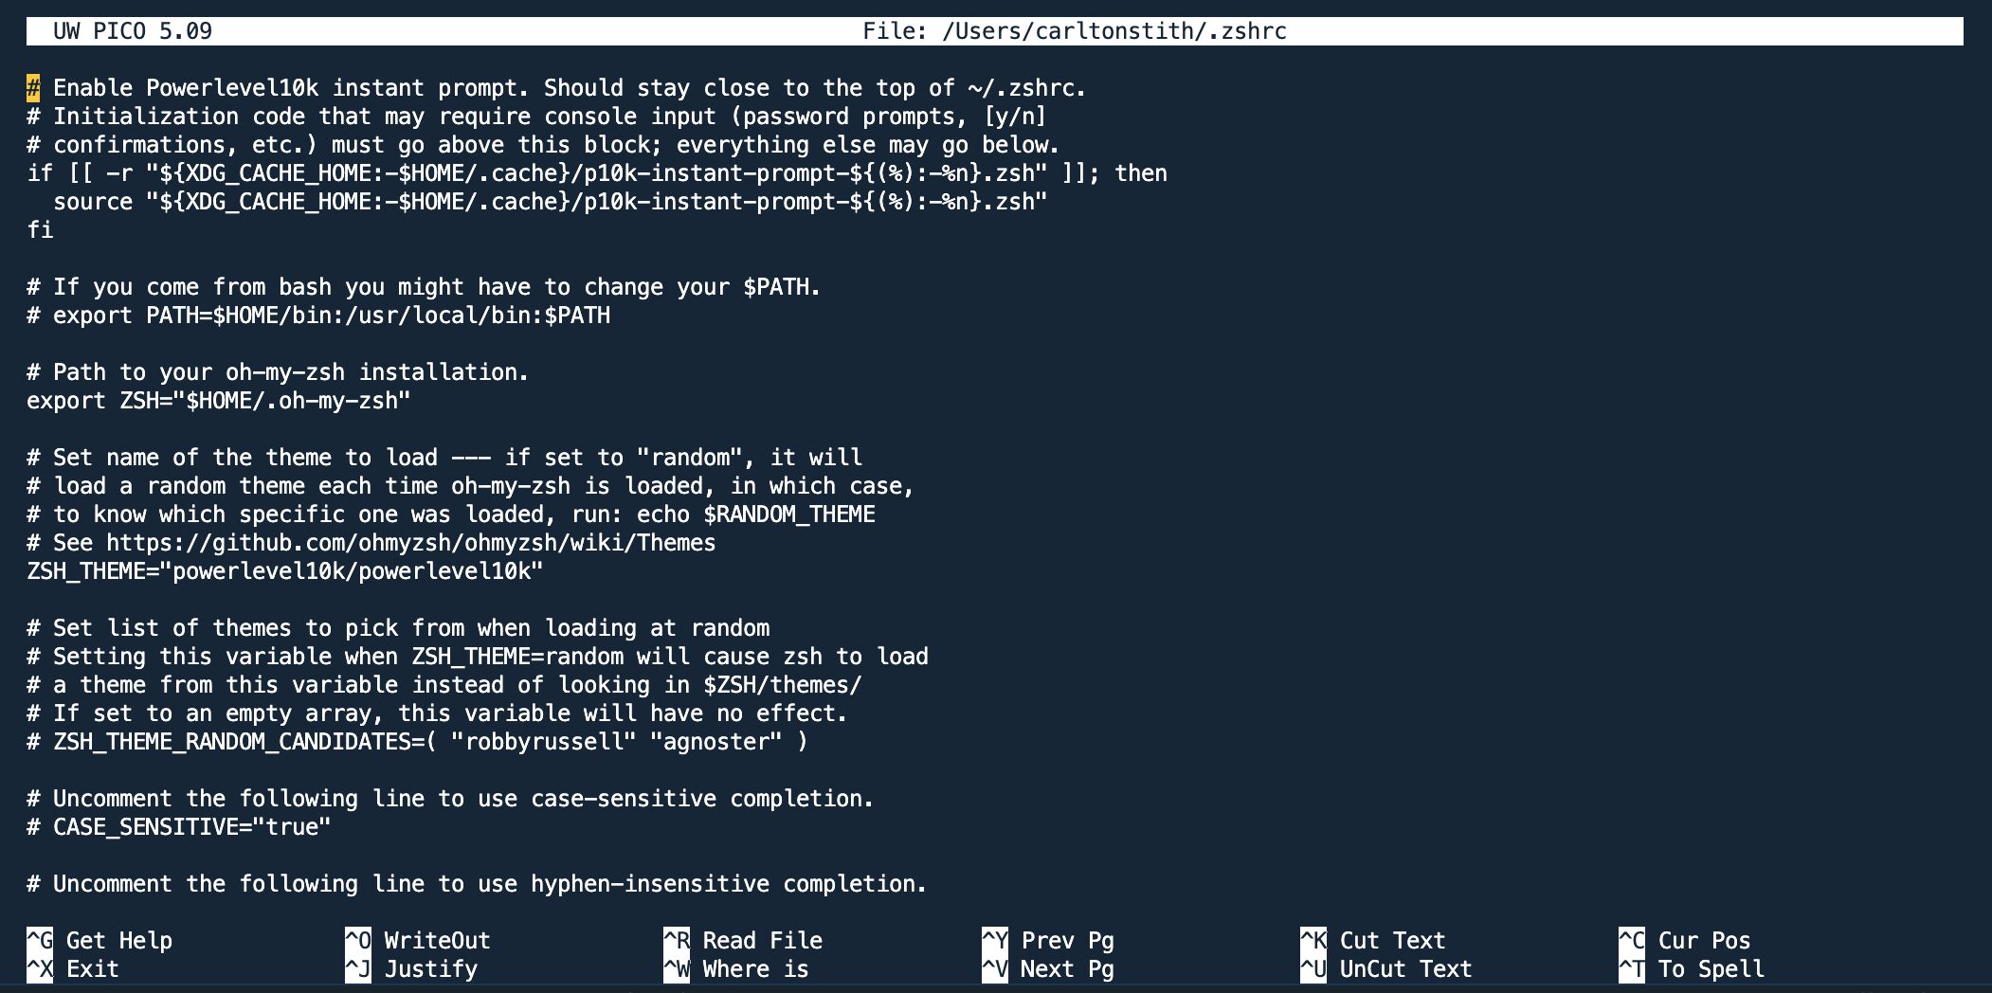Click the File: .zshrc title bar text
The height and width of the screenshot is (993, 1992).
tap(1074, 31)
